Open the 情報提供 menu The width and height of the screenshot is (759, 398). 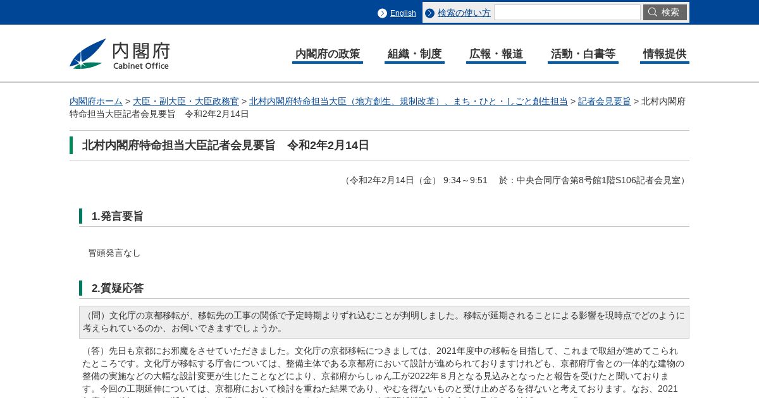[x=665, y=54]
